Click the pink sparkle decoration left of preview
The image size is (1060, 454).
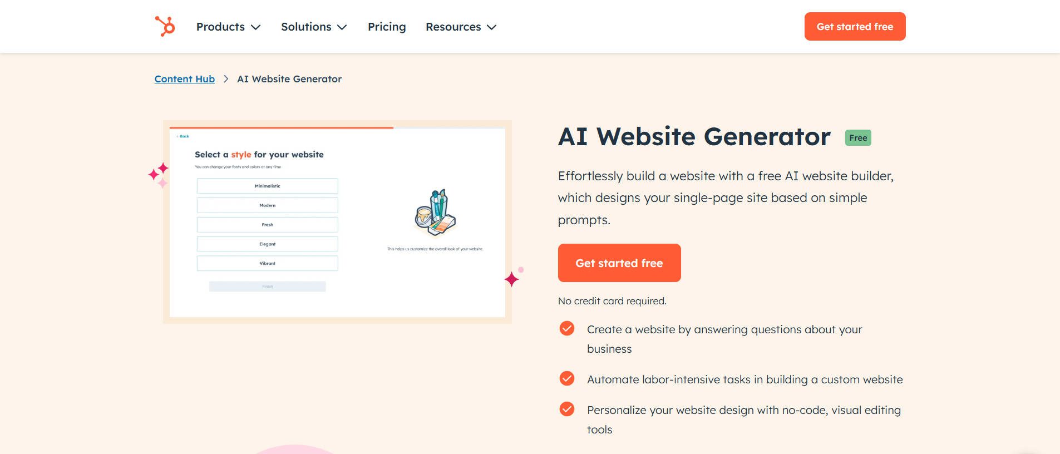click(159, 172)
